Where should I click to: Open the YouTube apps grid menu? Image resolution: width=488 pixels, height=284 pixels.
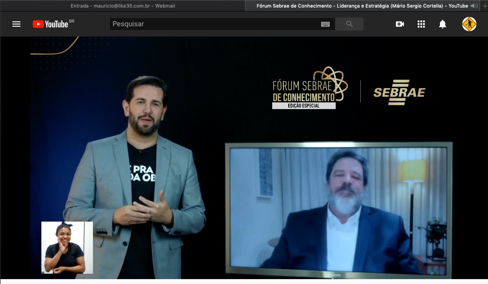coord(421,24)
